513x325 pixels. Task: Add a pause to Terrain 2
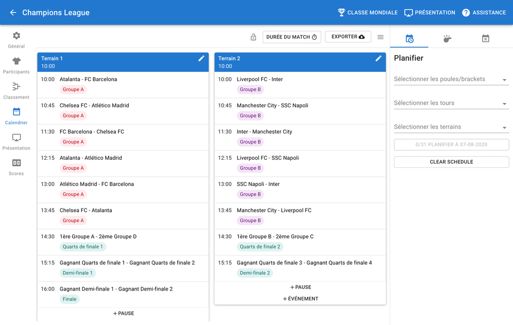click(x=300, y=288)
